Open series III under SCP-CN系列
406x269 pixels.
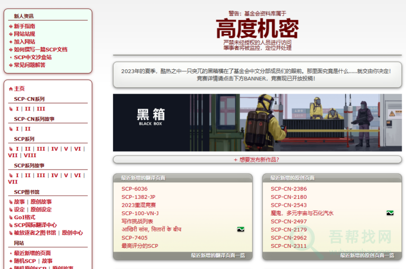point(41,109)
